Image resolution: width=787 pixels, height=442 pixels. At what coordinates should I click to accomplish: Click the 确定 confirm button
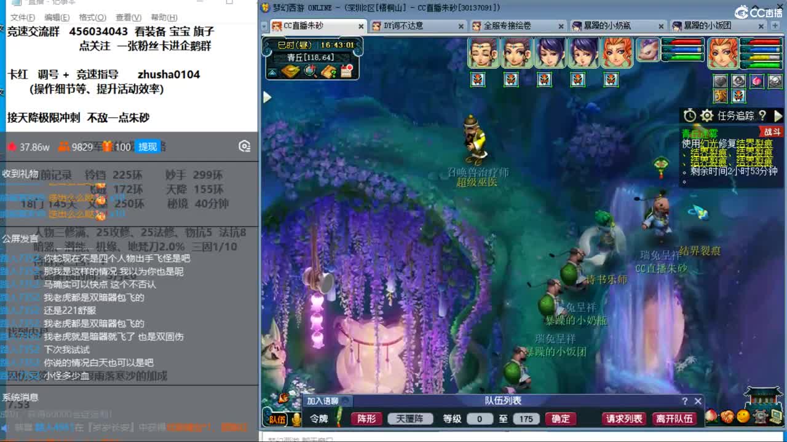coord(560,419)
